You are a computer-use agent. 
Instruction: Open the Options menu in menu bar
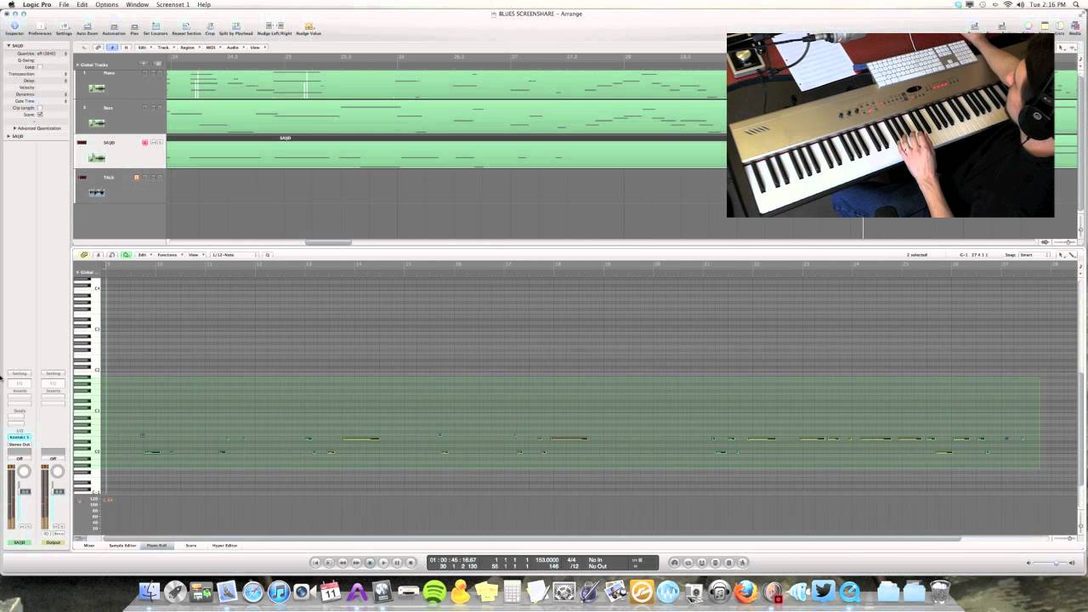[x=107, y=5]
